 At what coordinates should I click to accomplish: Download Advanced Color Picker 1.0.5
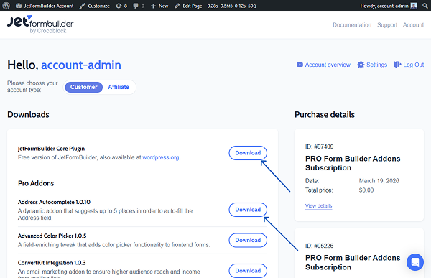tap(248, 240)
